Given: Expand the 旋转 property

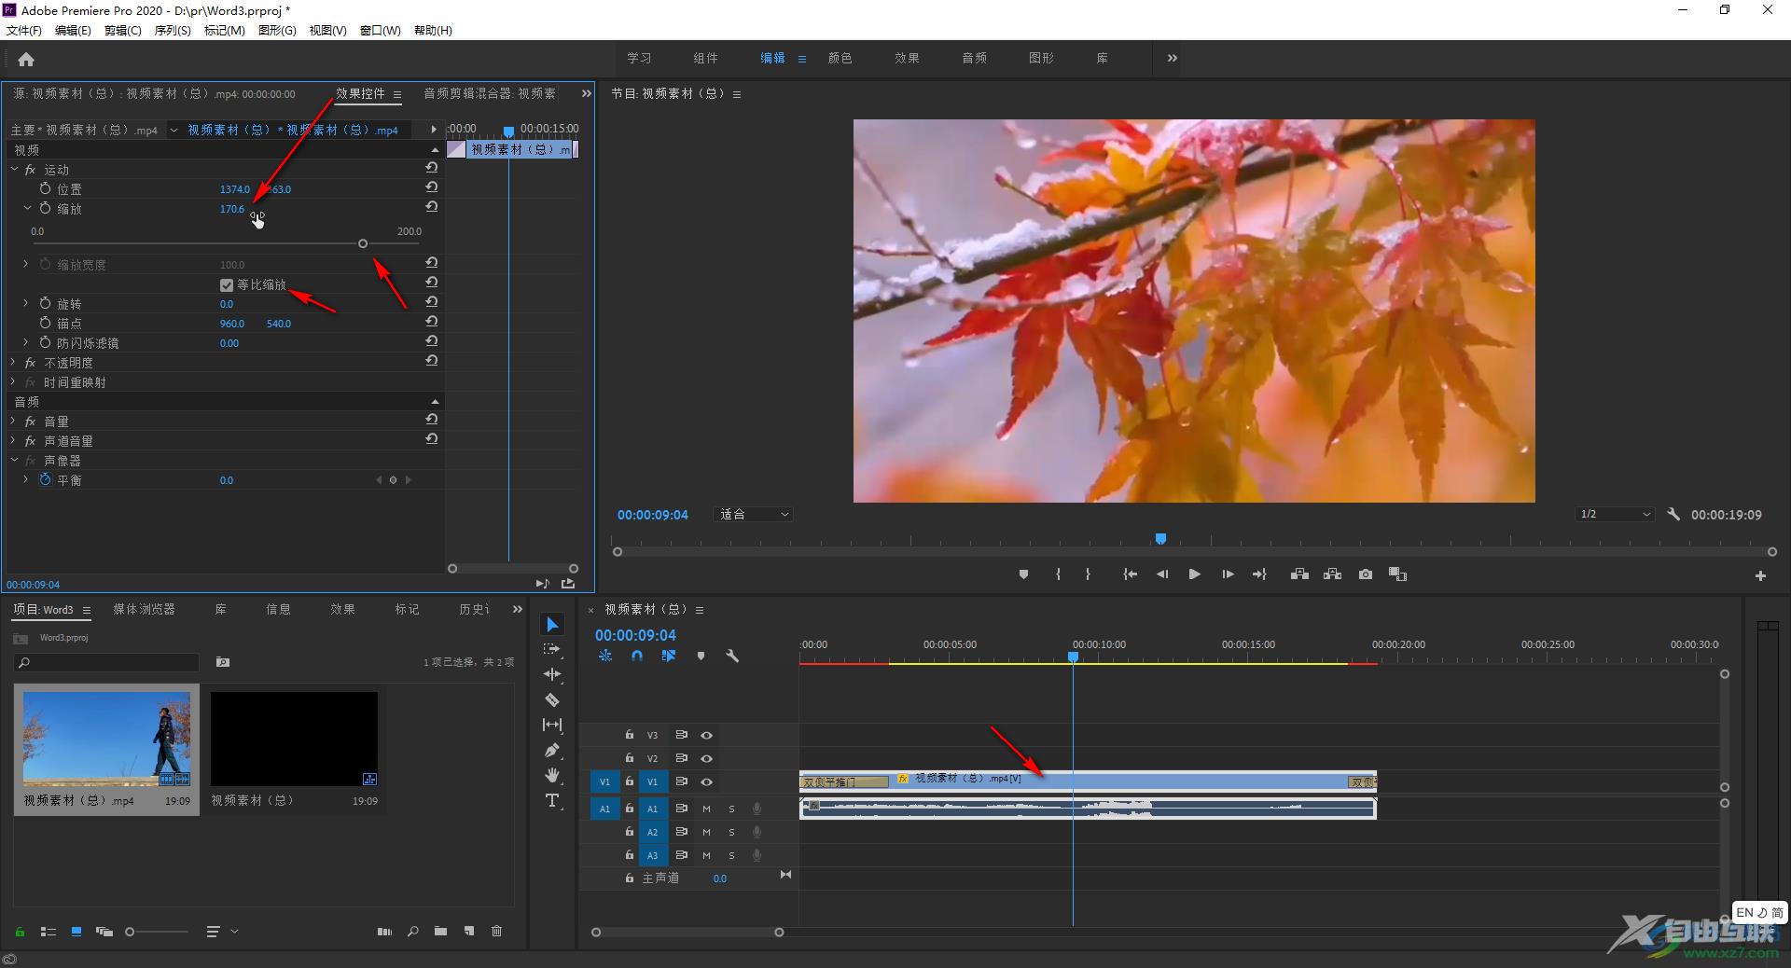Looking at the screenshot, I should click(x=26, y=303).
